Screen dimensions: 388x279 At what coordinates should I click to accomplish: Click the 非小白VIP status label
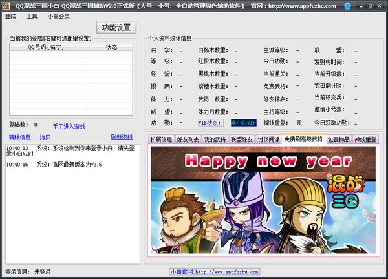[244, 123]
